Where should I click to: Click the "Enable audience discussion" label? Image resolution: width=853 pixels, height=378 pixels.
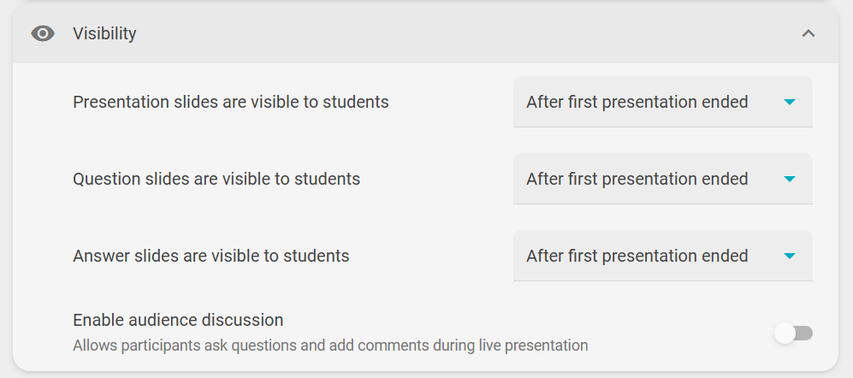point(178,320)
